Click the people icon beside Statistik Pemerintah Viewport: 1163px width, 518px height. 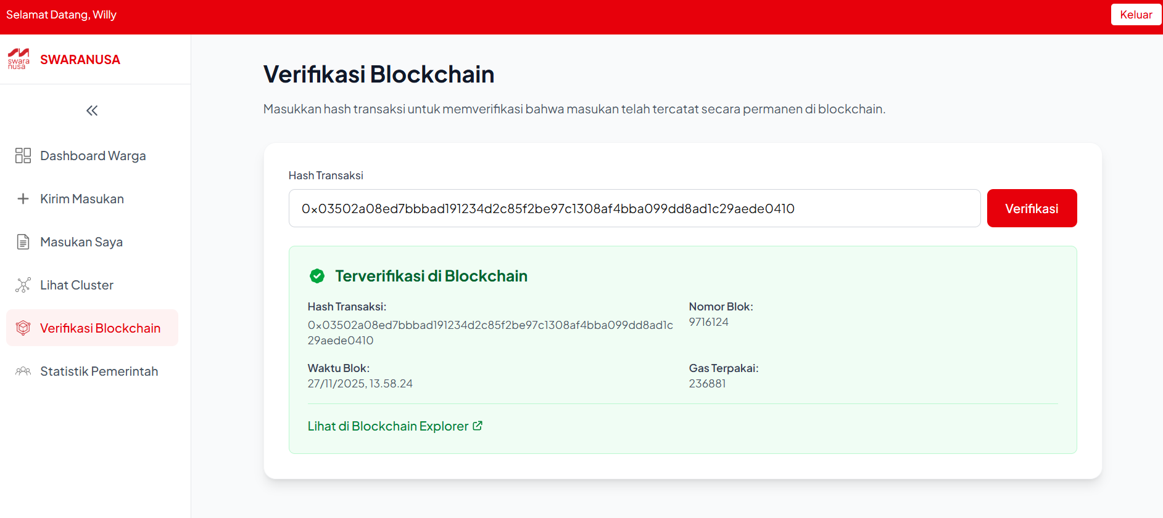coord(23,371)
